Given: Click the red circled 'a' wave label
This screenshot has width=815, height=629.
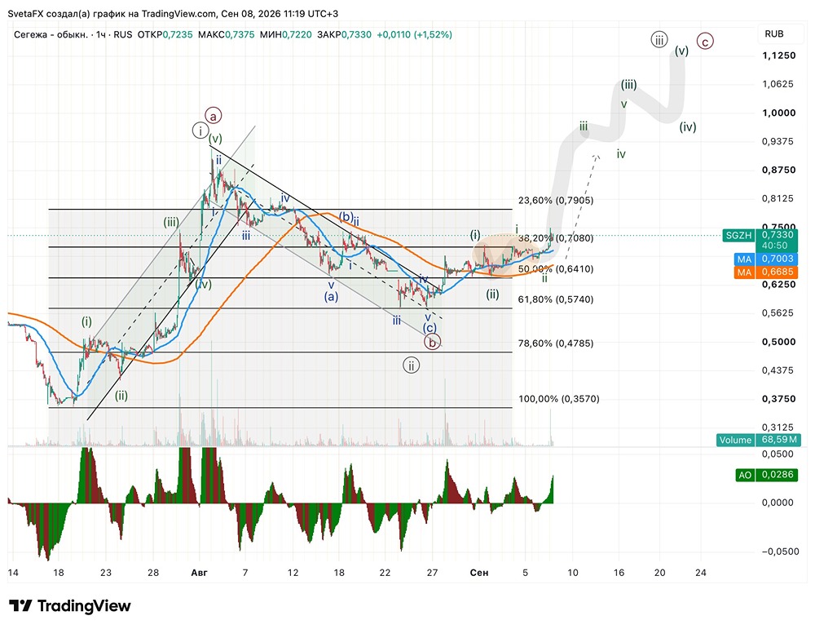Looking at the screenshot, I should (x=213, y=116).
